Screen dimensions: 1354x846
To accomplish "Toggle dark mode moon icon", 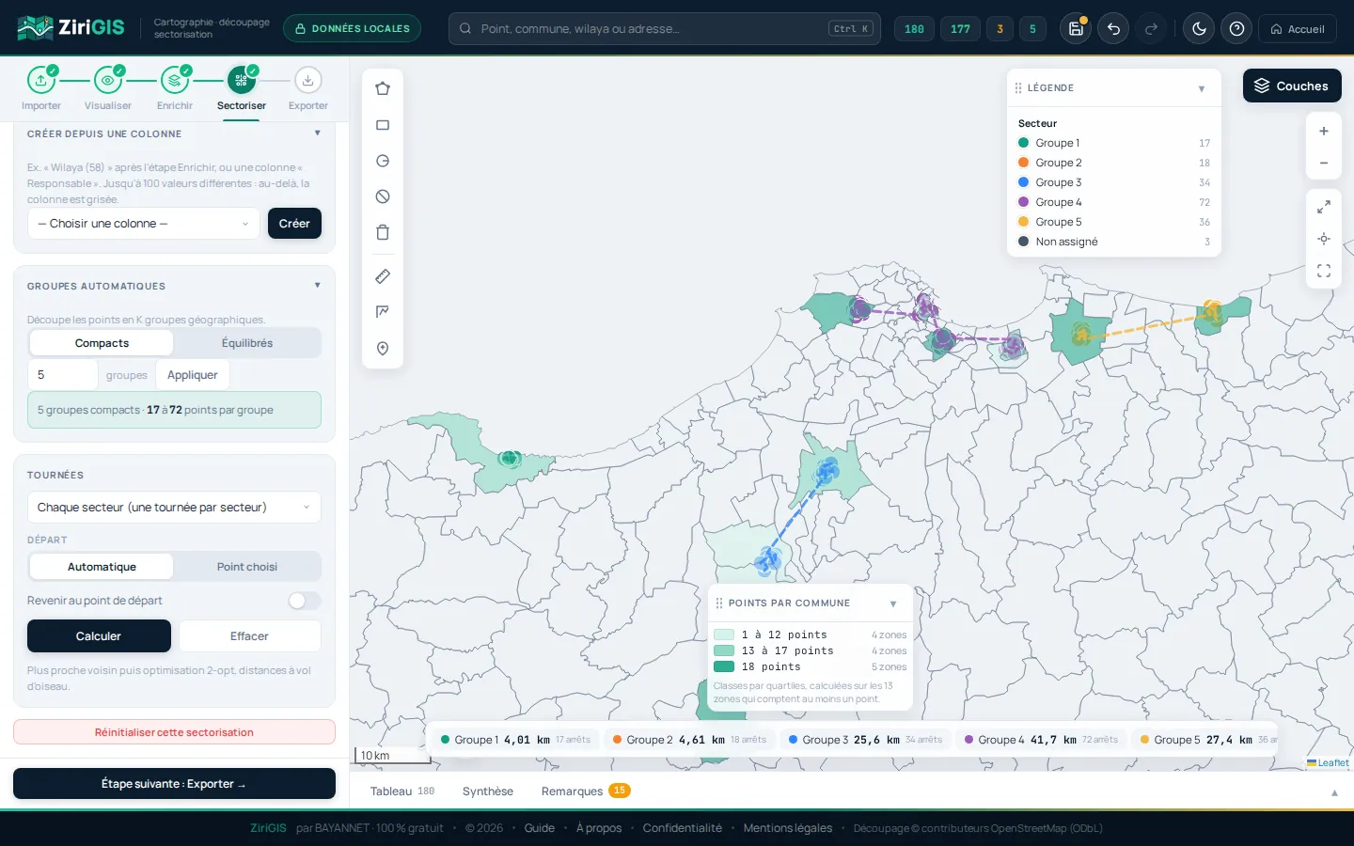I will pos(1199,29).
